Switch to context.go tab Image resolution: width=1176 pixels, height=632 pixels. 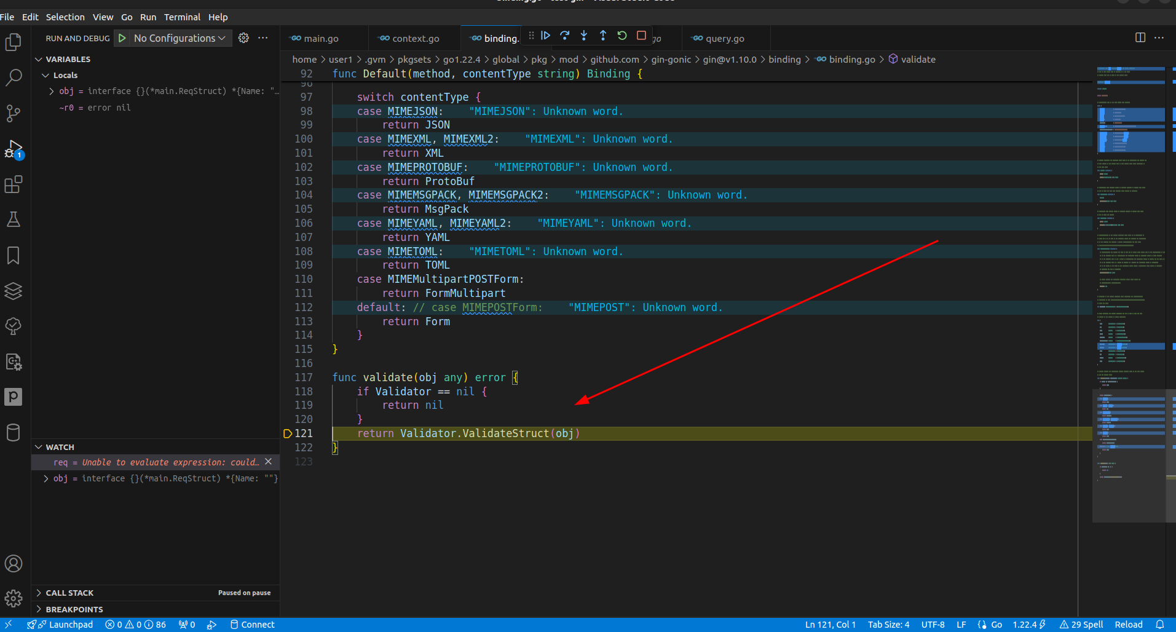(x=416, y=38)
